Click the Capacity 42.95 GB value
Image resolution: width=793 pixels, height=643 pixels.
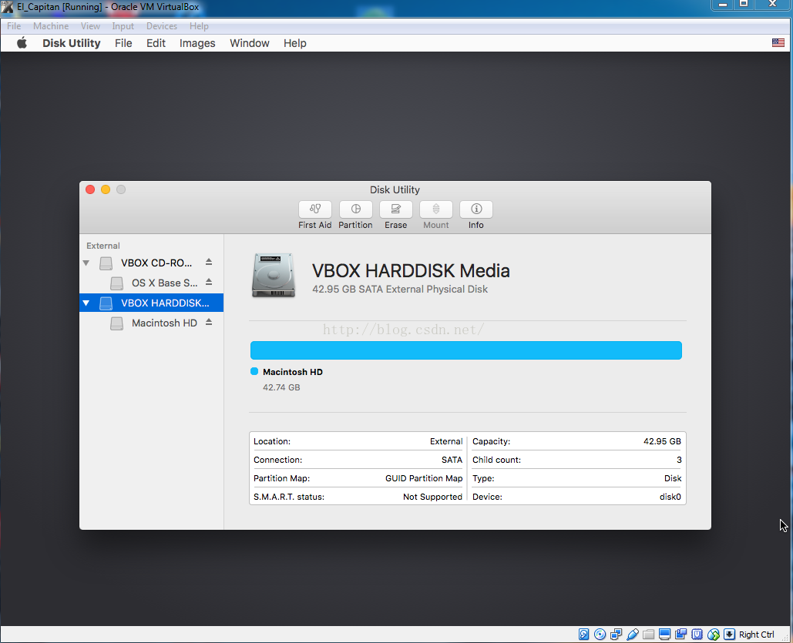[x=662, y=441]
